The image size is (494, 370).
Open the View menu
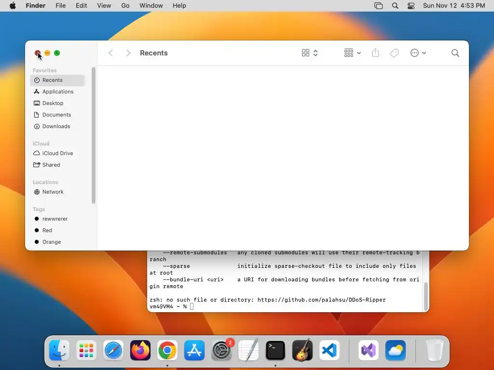tap(104, 6)
